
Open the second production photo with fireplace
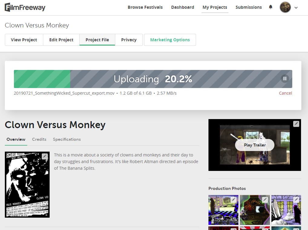(255, 210)
